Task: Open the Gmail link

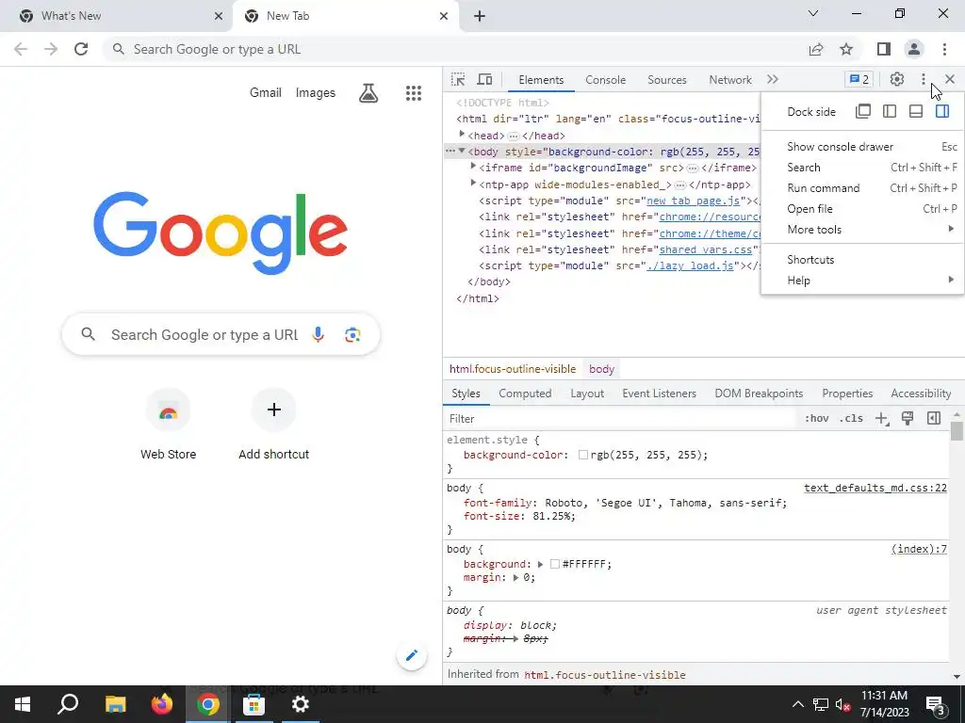Action: click(x=265, y=93)
